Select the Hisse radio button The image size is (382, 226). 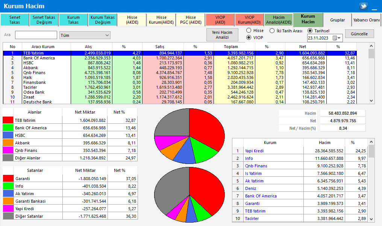tap(249, 30)
